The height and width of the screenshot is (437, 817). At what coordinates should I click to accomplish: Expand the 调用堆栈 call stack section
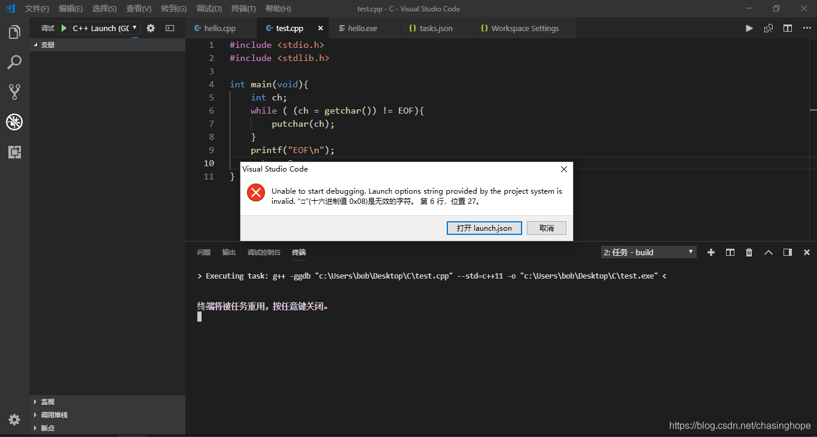coord(107,415)
